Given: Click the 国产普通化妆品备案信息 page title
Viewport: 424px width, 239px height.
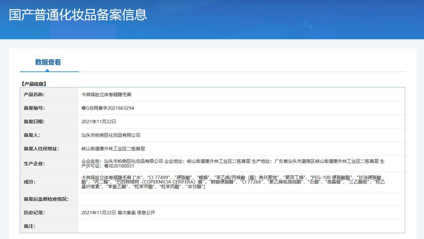Looking at the screenshot, I should click(78, 15).
